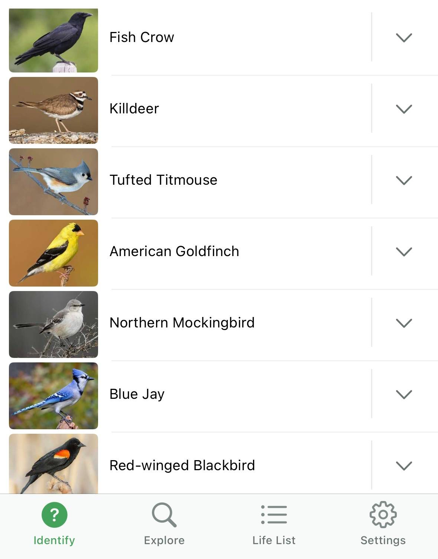This screenshot has height=559, width=438.
Task: Select the Northern Mockingbird name
Action: click(x=182, y=323)
